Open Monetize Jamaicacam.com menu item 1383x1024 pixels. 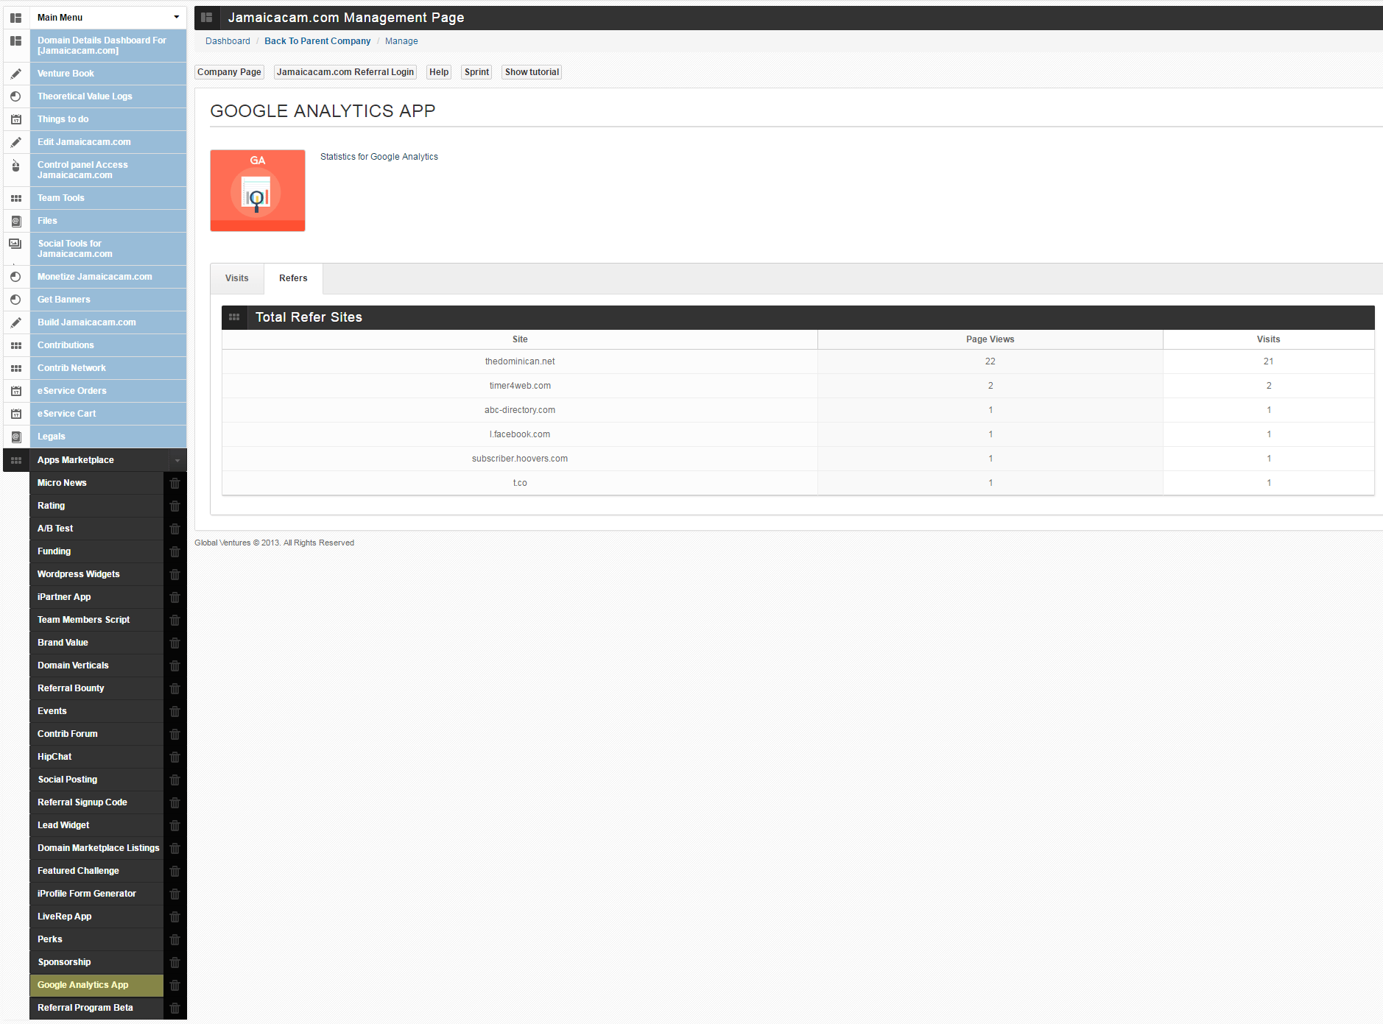[108, 277]
